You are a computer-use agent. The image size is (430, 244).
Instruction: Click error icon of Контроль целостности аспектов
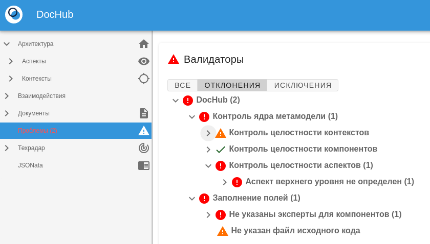221,166
